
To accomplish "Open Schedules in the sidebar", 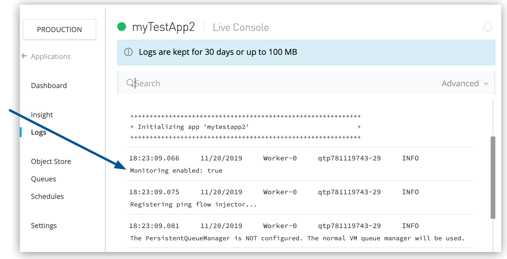I will pos(47,196).
